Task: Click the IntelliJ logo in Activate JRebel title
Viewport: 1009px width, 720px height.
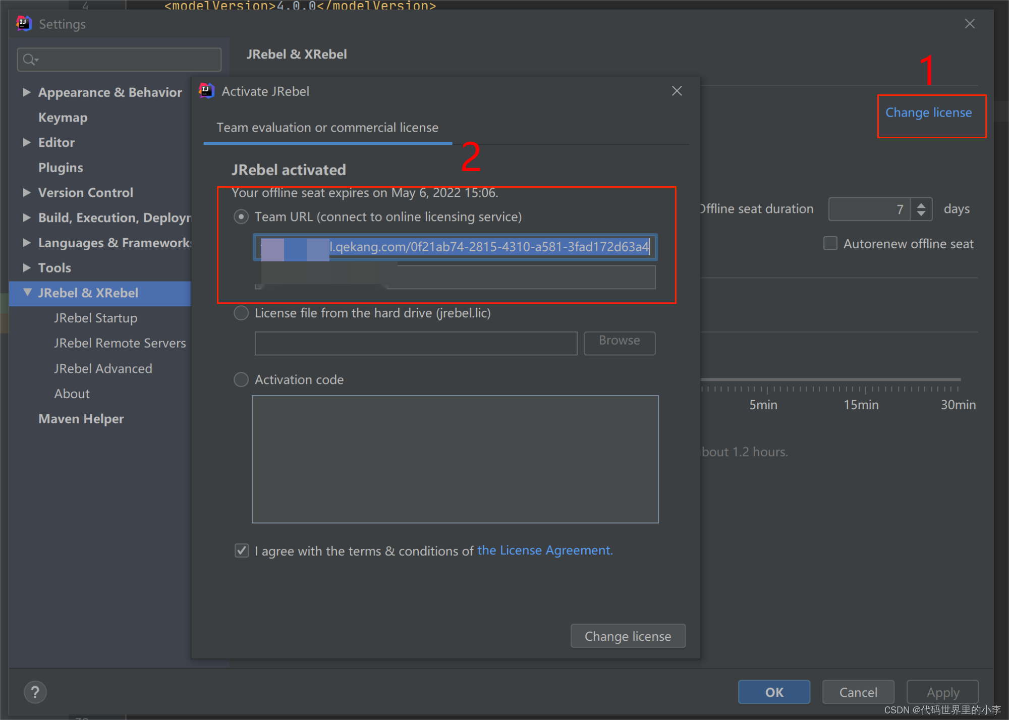Action: 207,91
